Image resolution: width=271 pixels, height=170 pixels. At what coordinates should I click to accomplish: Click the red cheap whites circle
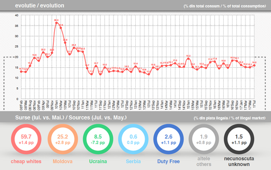[x=26, y=139]
